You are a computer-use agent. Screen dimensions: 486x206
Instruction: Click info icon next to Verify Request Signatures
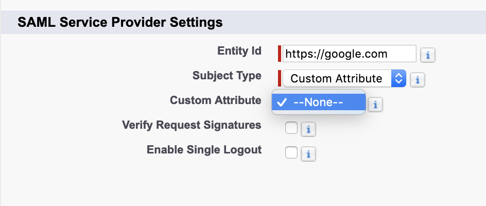coord(308,129)
